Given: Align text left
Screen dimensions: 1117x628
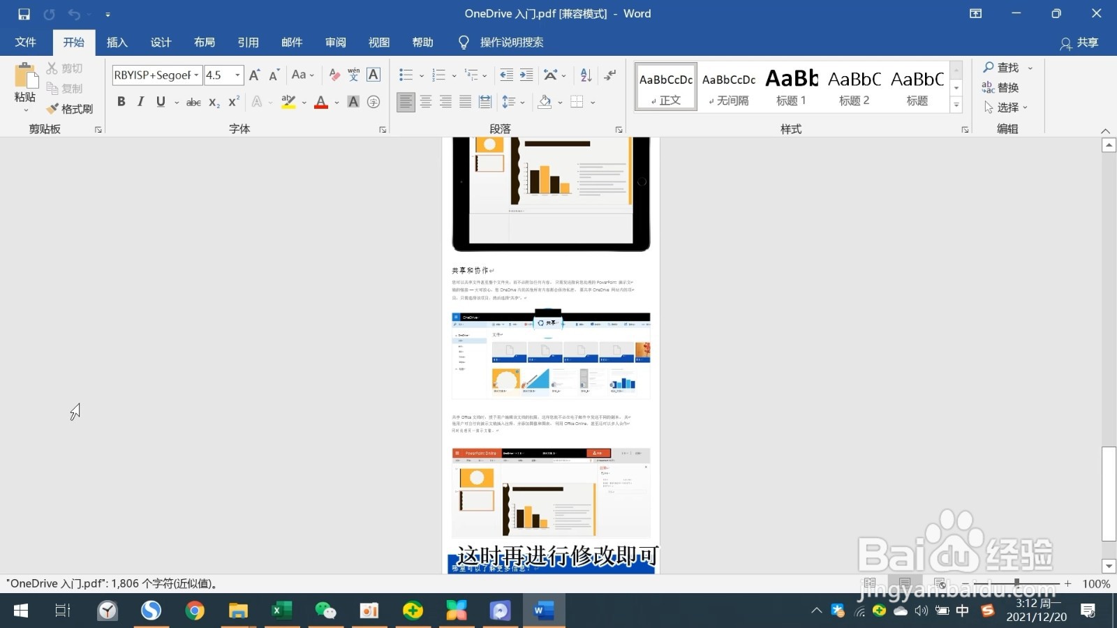Looking at the screenshot, I should tap(406, 102).
